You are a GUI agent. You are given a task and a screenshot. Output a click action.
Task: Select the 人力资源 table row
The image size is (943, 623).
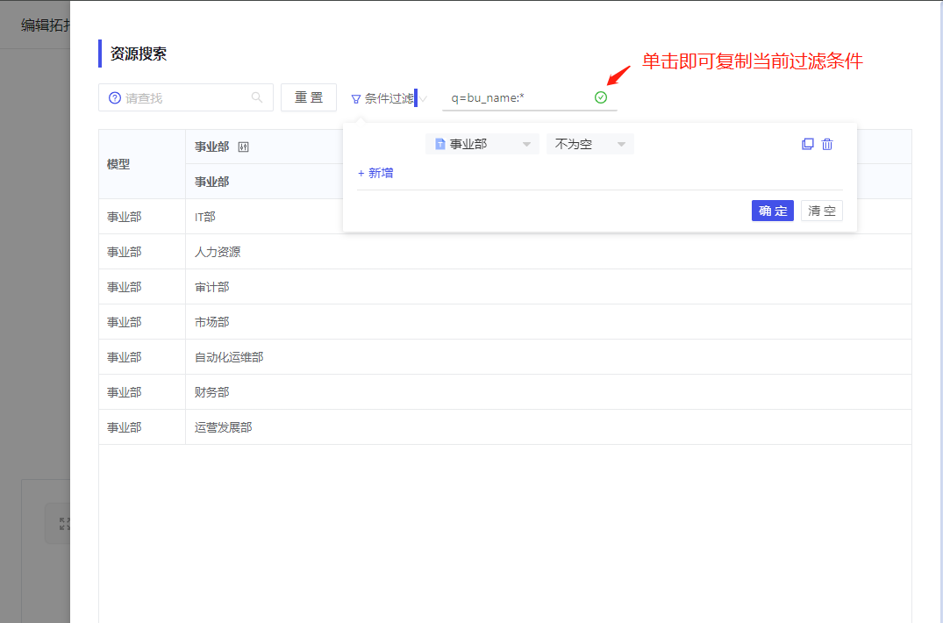pyautogui.click(x=504, y=252)
